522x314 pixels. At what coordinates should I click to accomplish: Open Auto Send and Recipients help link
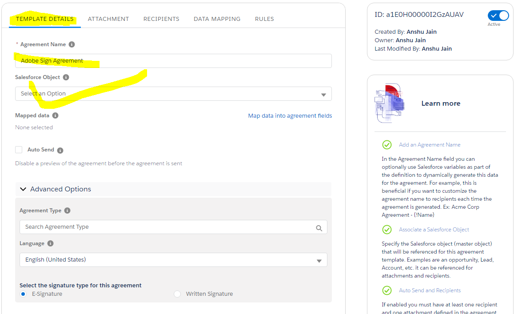click(x=430, y=290)
